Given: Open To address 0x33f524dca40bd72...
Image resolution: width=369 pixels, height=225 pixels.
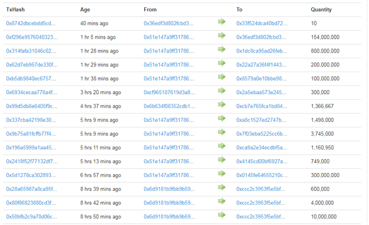Looking at the screenshot, I should click(x=262, y=23).
